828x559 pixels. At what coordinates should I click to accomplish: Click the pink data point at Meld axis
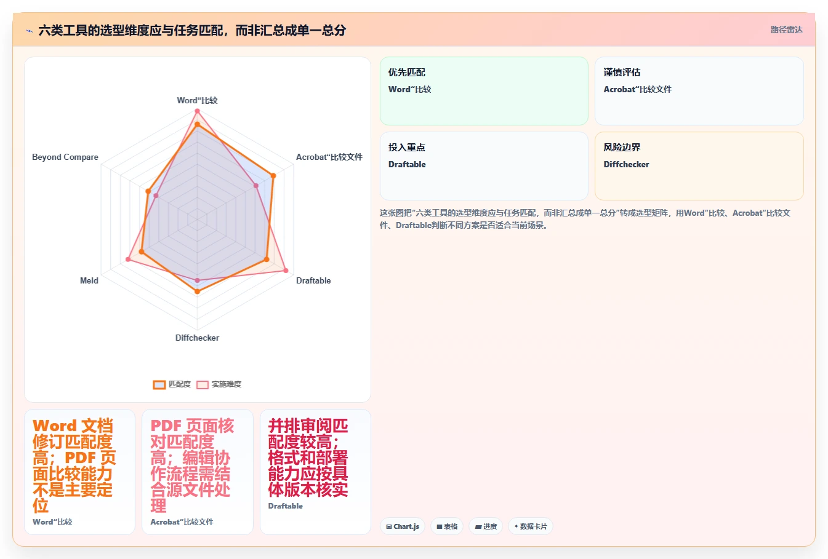[128, 260]
